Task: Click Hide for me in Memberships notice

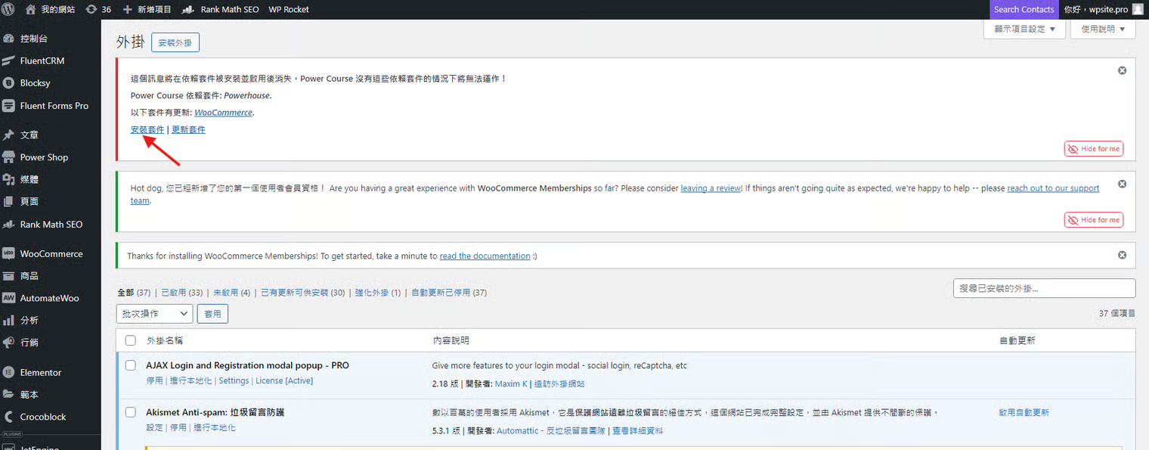Action: (x=1094, y=220)
